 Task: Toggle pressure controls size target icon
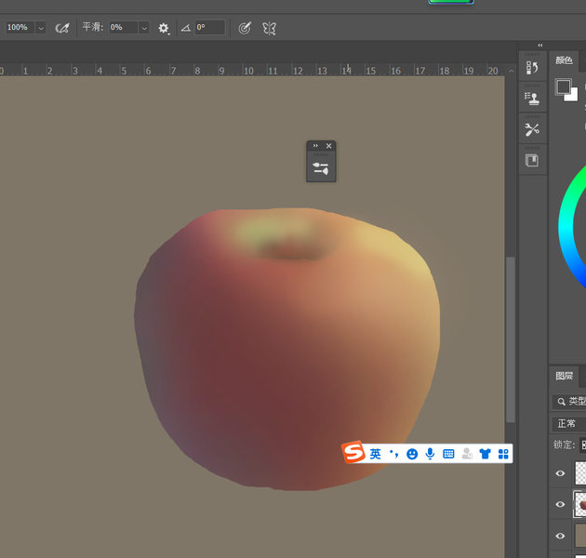(245, 28)
